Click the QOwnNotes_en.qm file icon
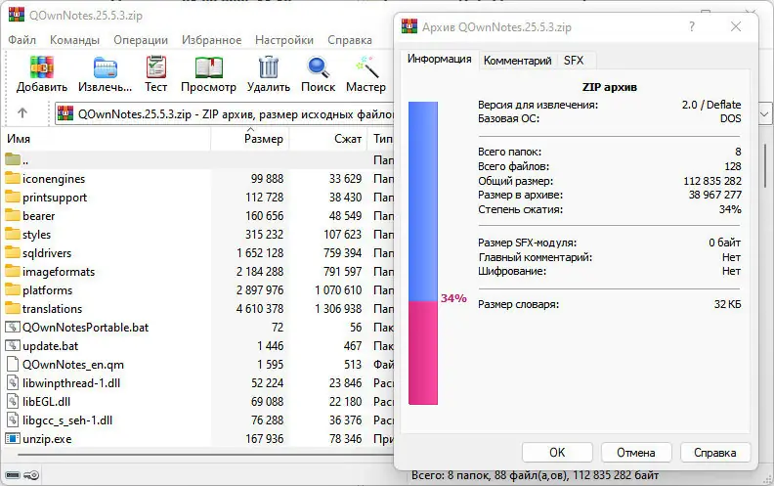774x486 pixels. [13, 364]
